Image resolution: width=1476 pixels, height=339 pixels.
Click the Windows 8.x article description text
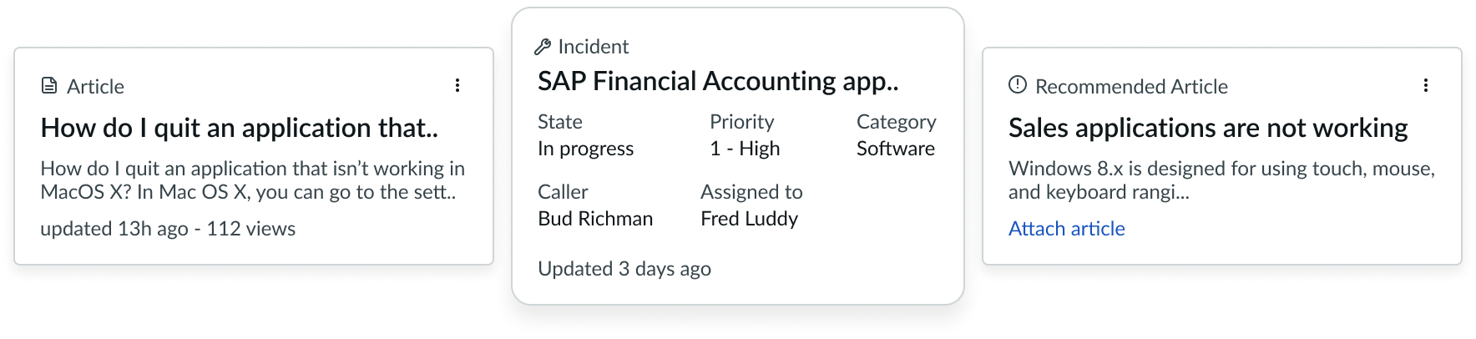1221,180
